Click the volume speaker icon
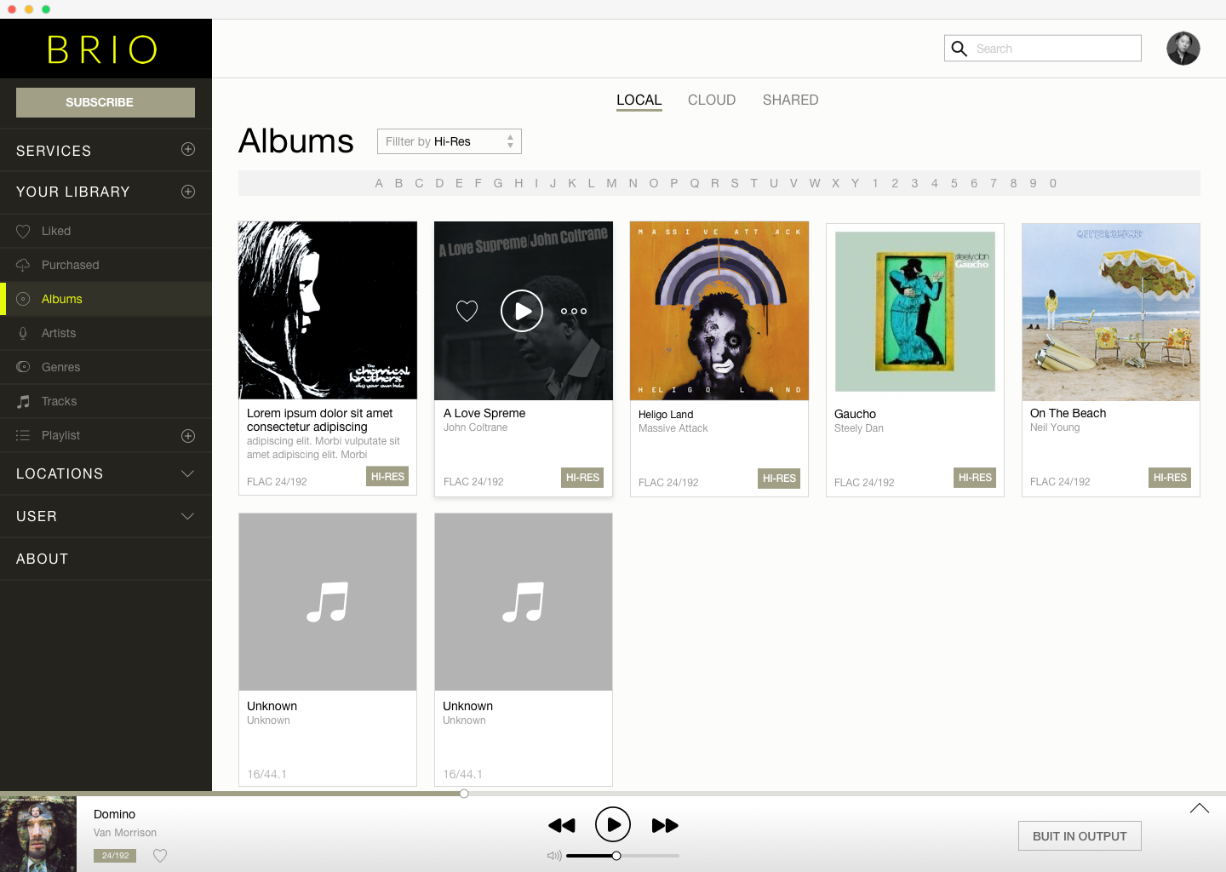This screenshot has width=1226, height=872. coord(554,856)
